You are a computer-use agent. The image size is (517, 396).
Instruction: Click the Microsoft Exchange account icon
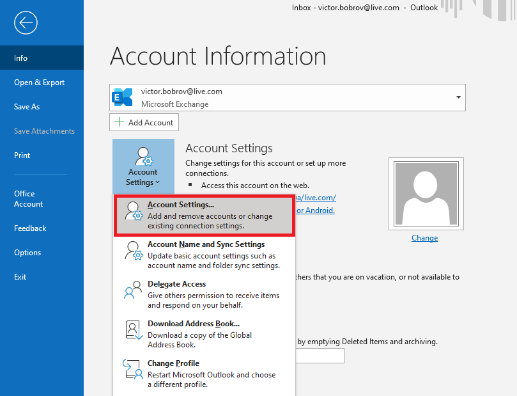(x=122, y=97)
